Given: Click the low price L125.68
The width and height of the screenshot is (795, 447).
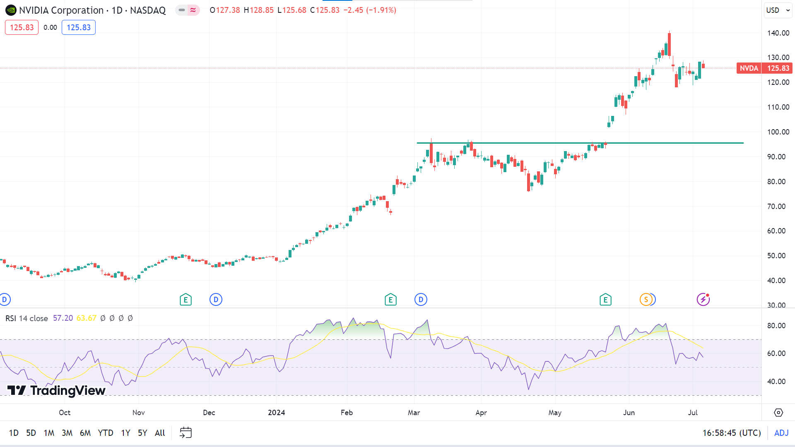Looking at the screenshot, I should pos(292,10).
